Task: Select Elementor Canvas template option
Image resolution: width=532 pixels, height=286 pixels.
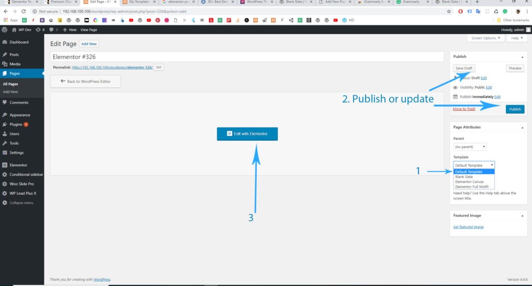Action: (x=474, y=182)
